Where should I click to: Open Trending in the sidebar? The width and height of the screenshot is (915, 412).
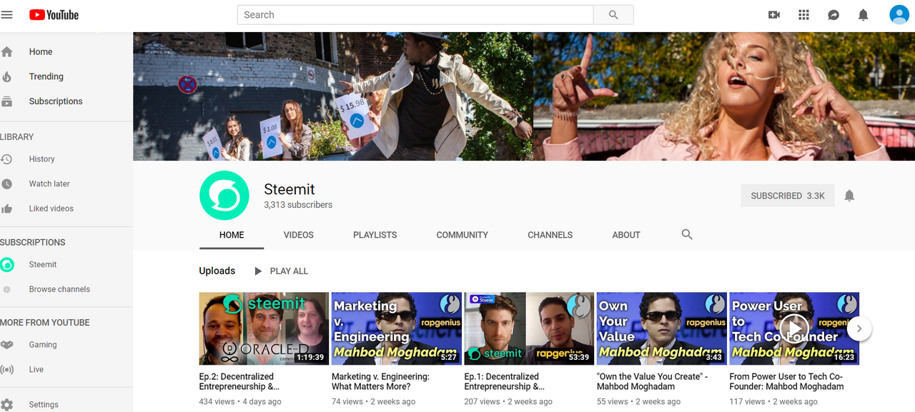coord(46,76)
